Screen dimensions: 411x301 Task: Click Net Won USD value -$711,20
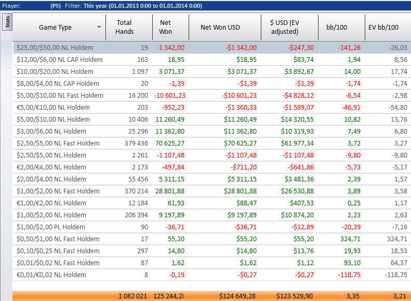point(244,167)
